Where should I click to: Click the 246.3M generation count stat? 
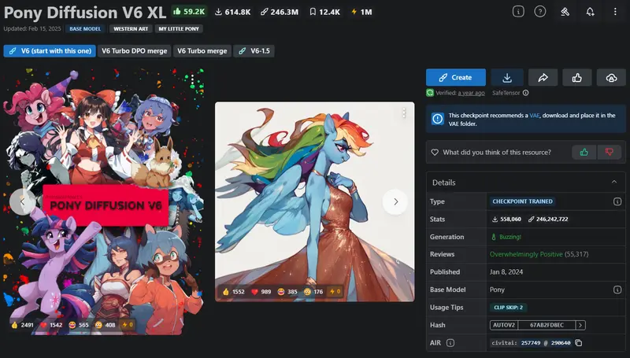click(280, 12)
